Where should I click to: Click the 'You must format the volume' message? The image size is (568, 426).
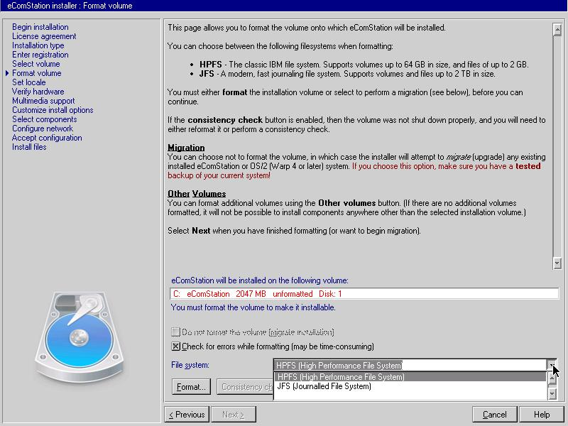point(253,307)
